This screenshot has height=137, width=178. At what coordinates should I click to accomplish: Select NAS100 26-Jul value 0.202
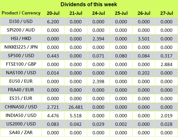pos(144,73)
